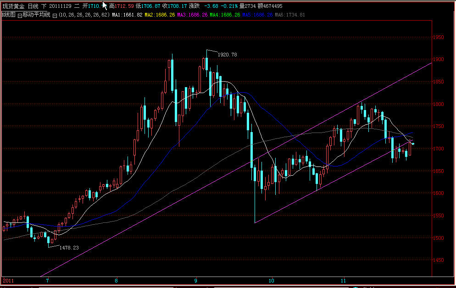Click the 2011 year label on time axis
This screenshot has width=456, height=288.
pyautogui.click(x=8, y=281)
